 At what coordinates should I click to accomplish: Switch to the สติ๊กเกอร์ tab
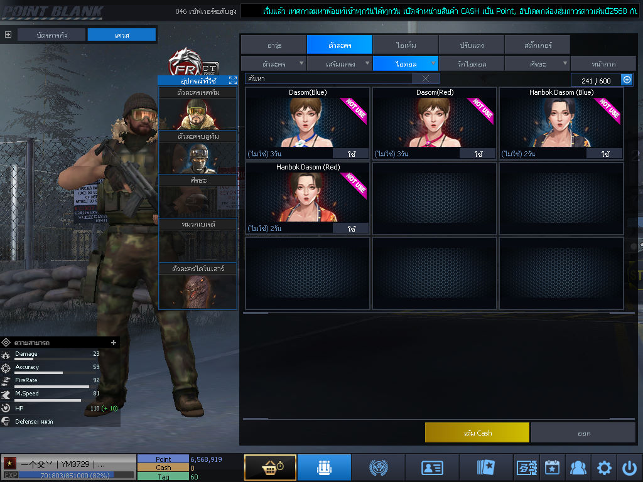(x=537, y=45)
